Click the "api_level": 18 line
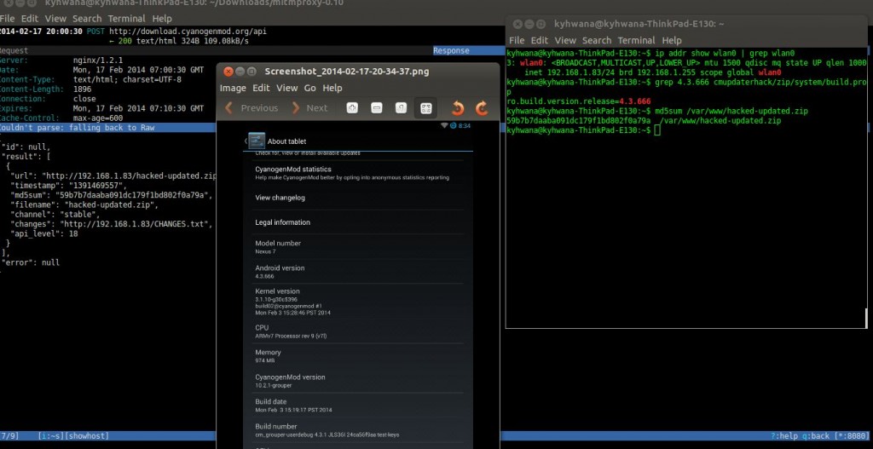The image size is (873, 449). click(x=44, y=233)
